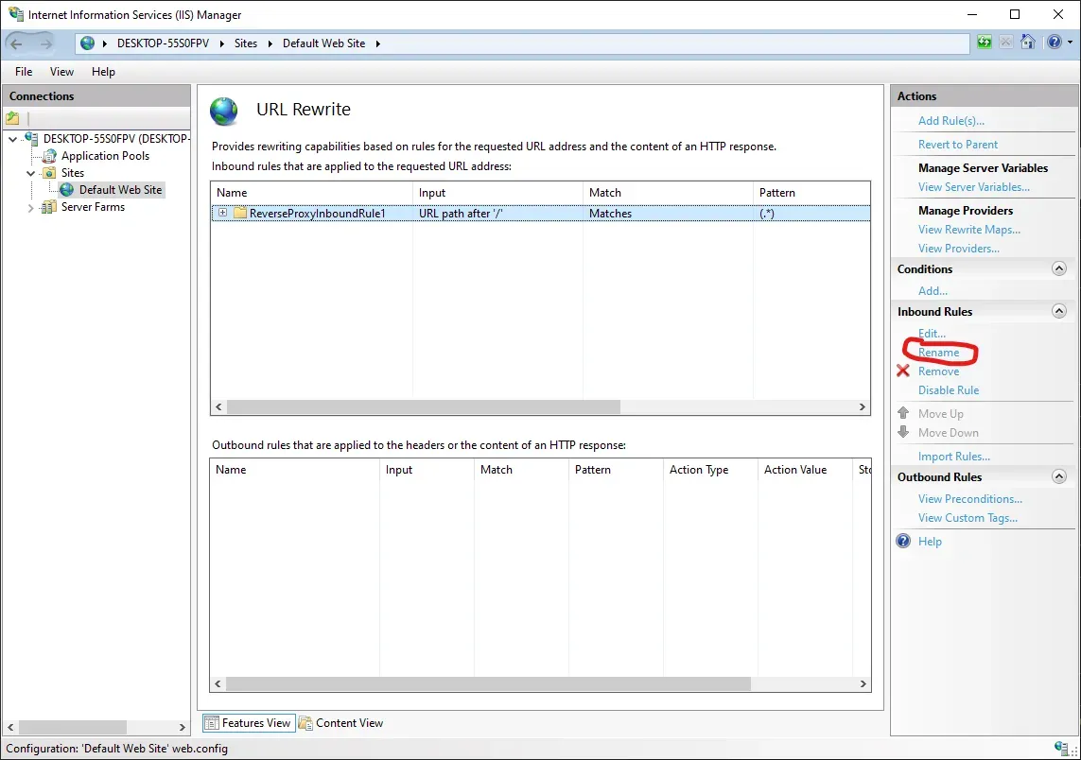Click the Stop icon next to Apply arrow

[x=1004, y=42]
